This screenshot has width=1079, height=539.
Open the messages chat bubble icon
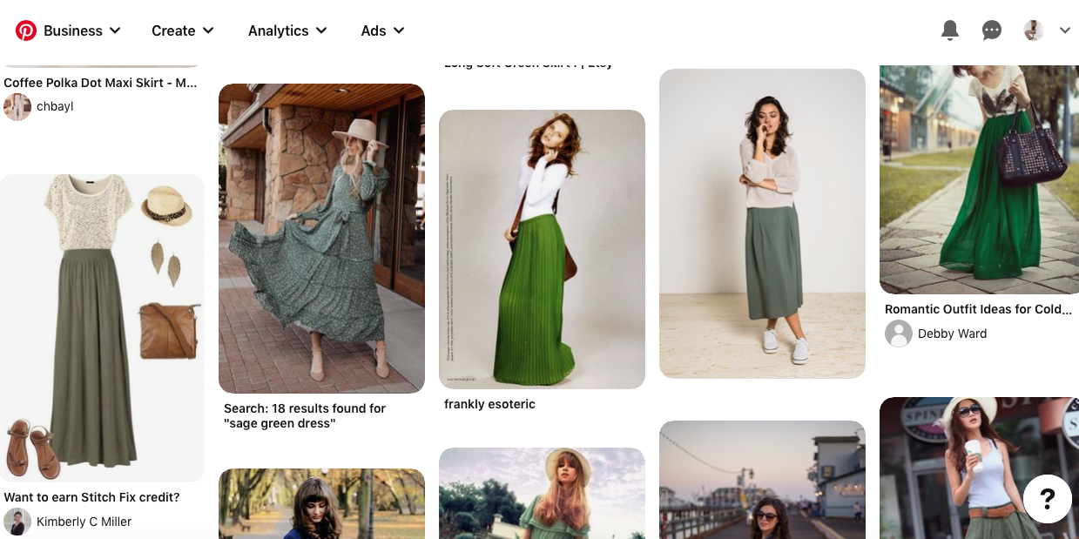pos(991,30)
